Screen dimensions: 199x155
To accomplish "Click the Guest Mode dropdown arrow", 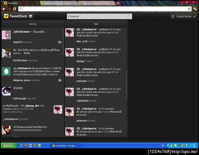I will [194, 17].
